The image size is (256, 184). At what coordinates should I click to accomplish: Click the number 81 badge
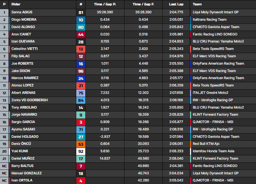[x=81, y=12]
